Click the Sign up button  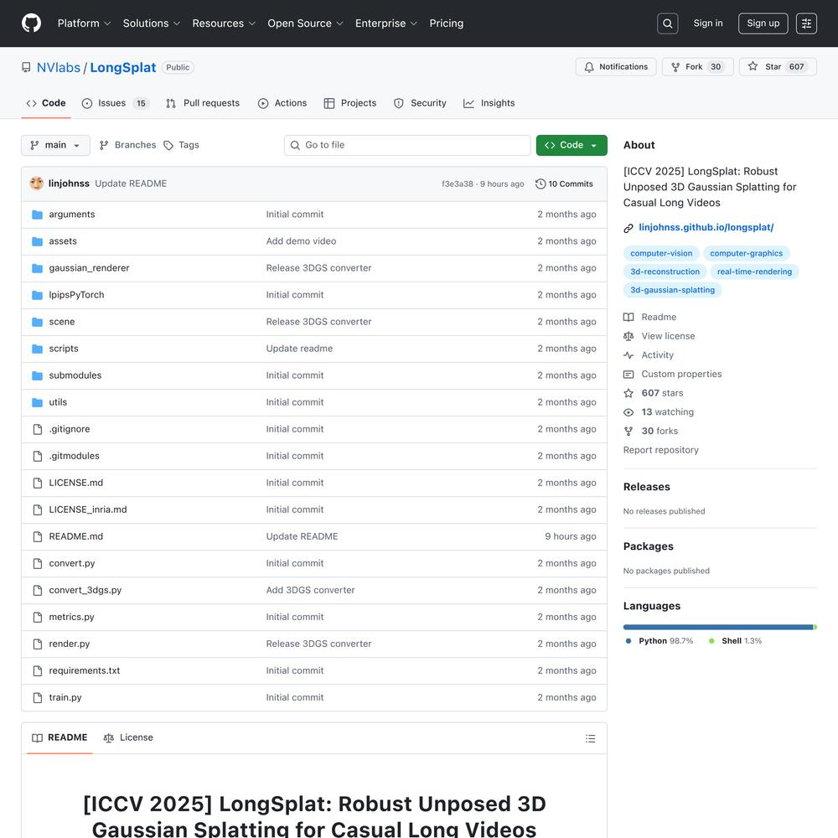tap(763, 23)
